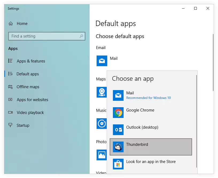The height and width of the screenshot is (178, 218).
Task: Click the Maps default app icon
Action: click(x=102, y=92)
